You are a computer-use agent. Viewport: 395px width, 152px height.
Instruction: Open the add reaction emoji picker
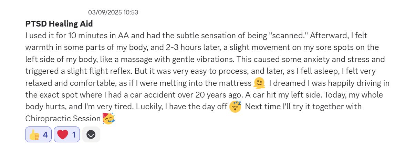tap(91, 134)
